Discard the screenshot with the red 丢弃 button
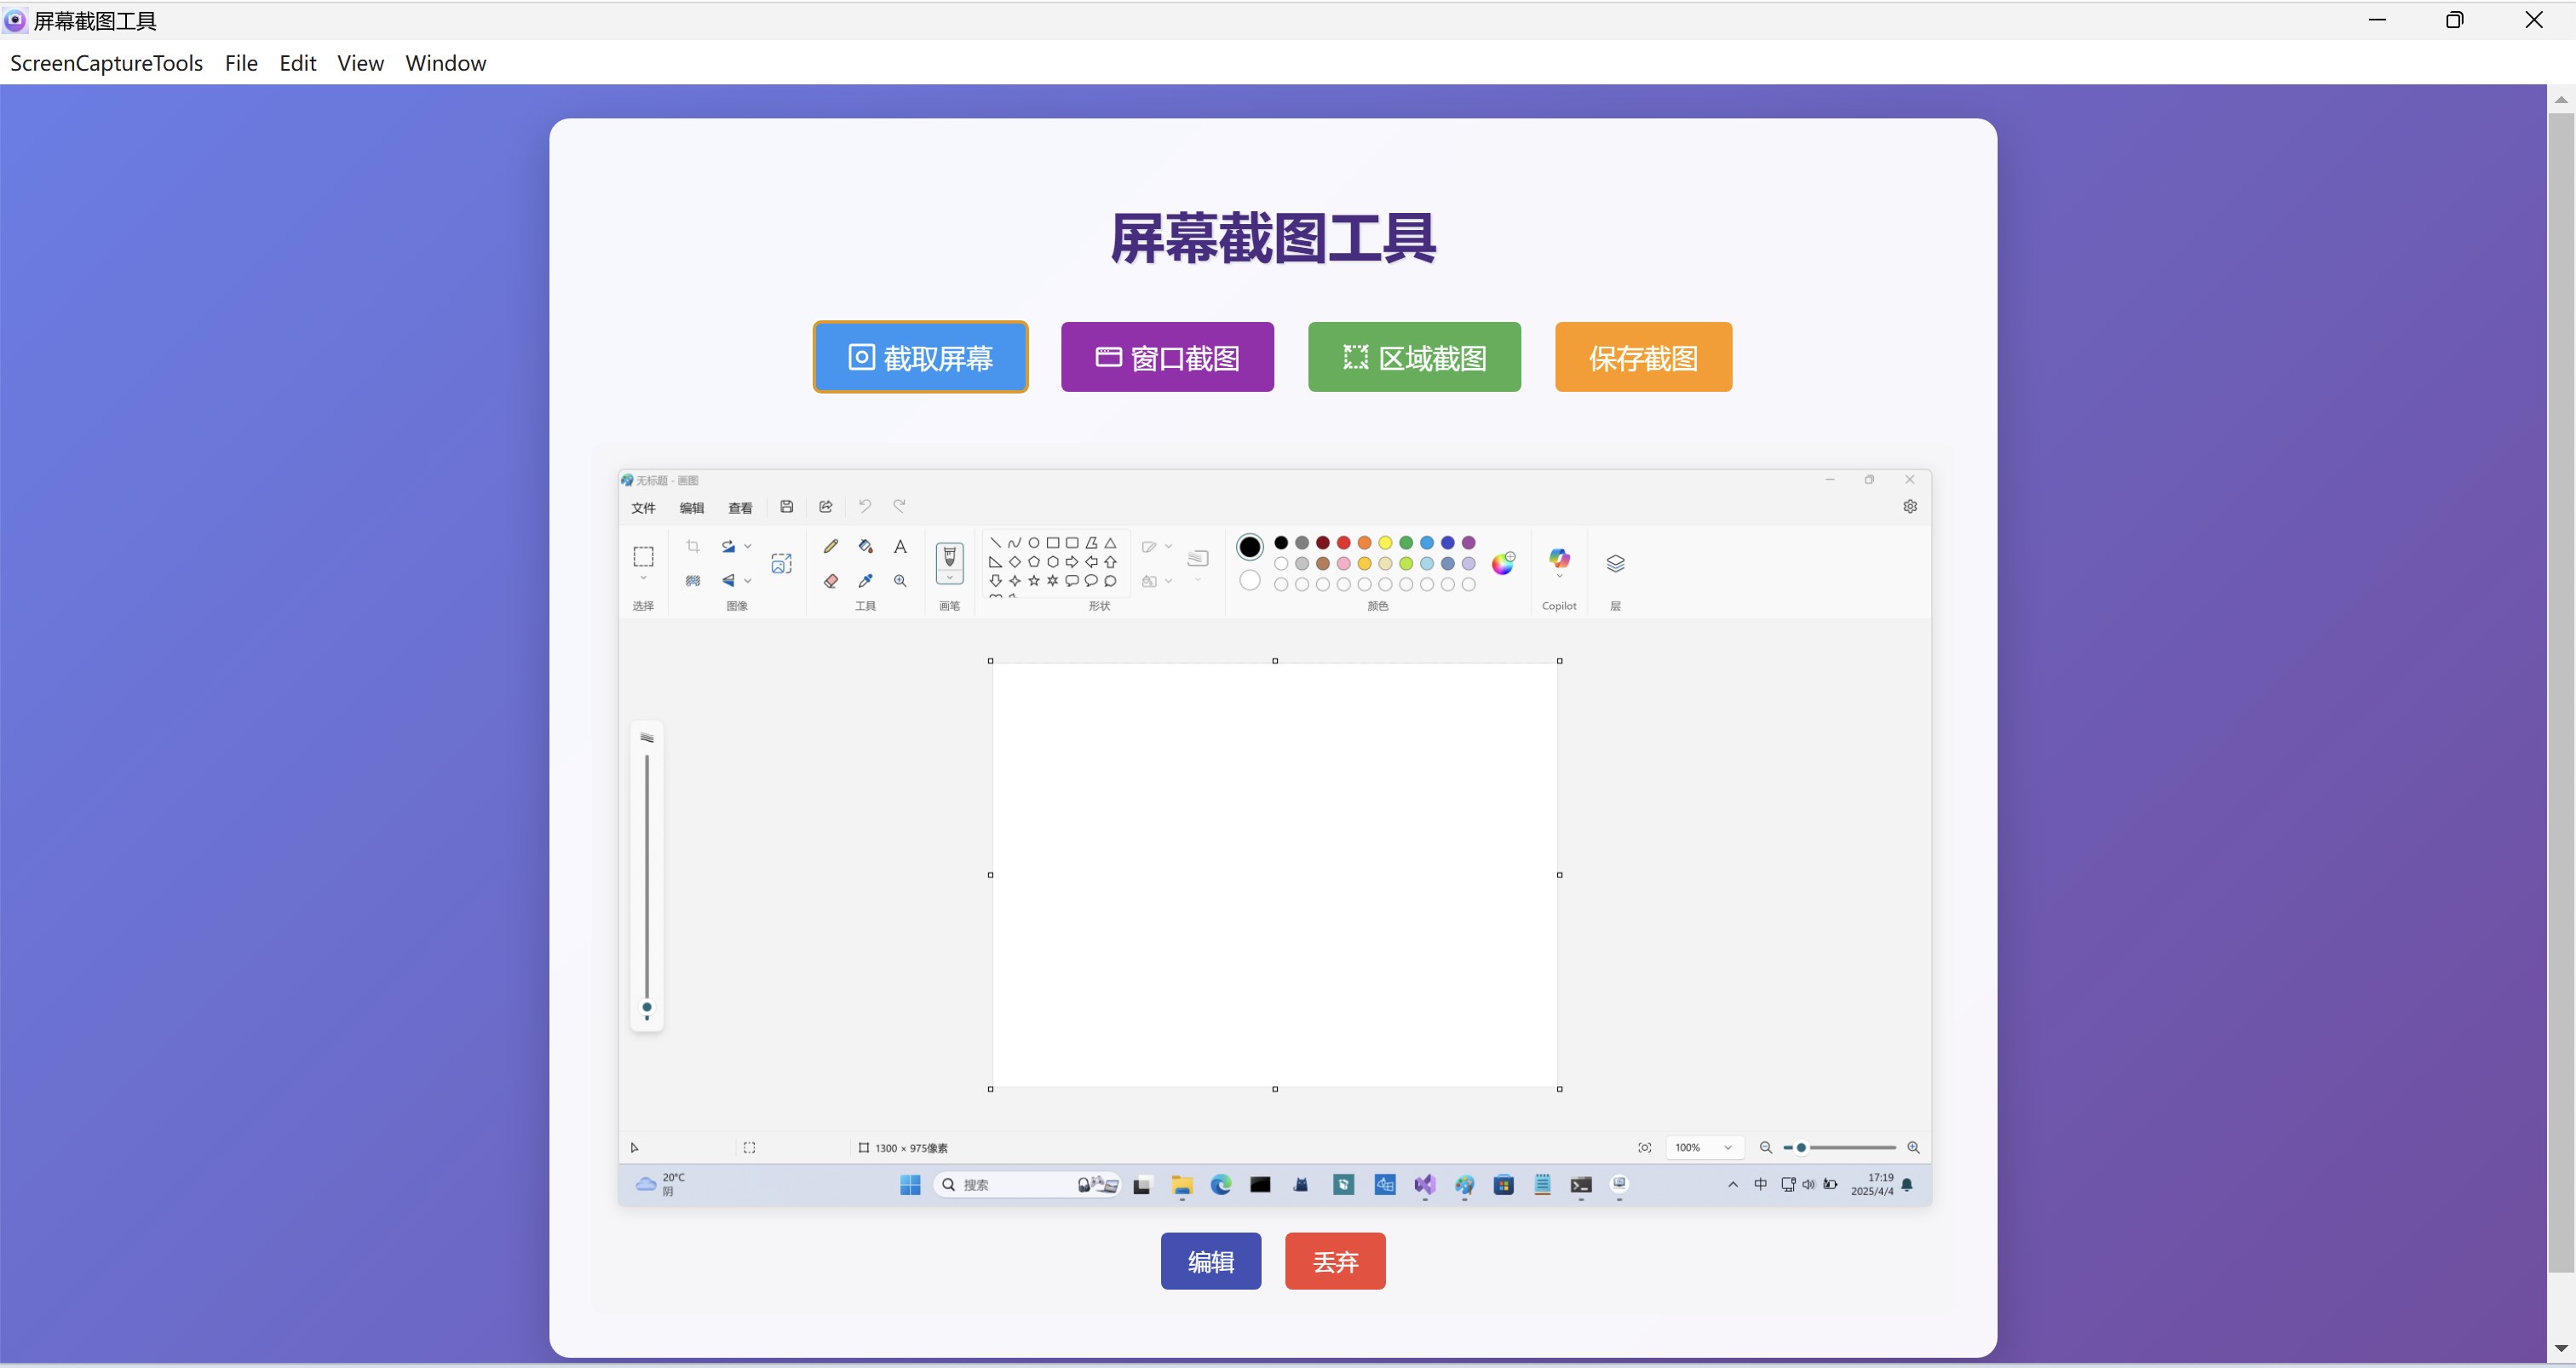The image size is (2576, 1368). pyautogui.click(x=1335, y=1261)
